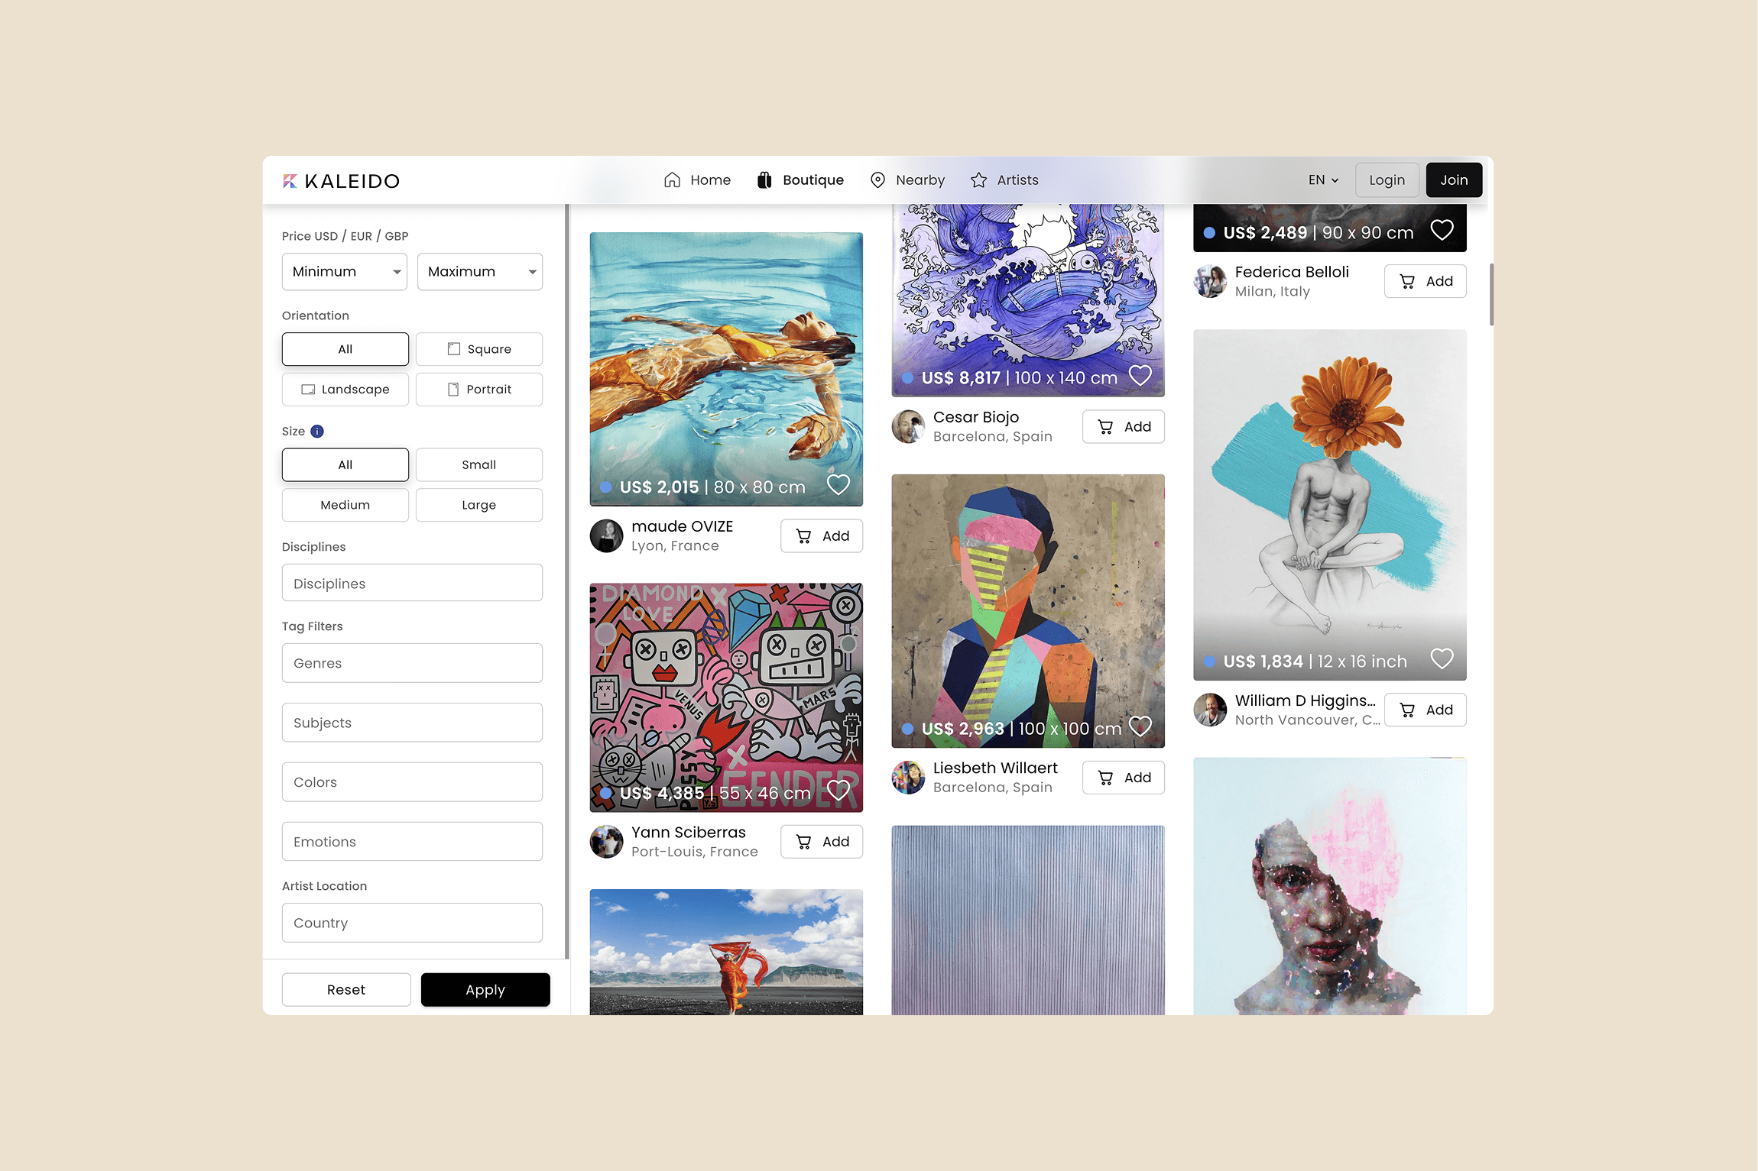The image size is (1758, 1171).
Task: Click the page vertical scrollbar
Action: pyautogui.click(x=1491, y=295)
